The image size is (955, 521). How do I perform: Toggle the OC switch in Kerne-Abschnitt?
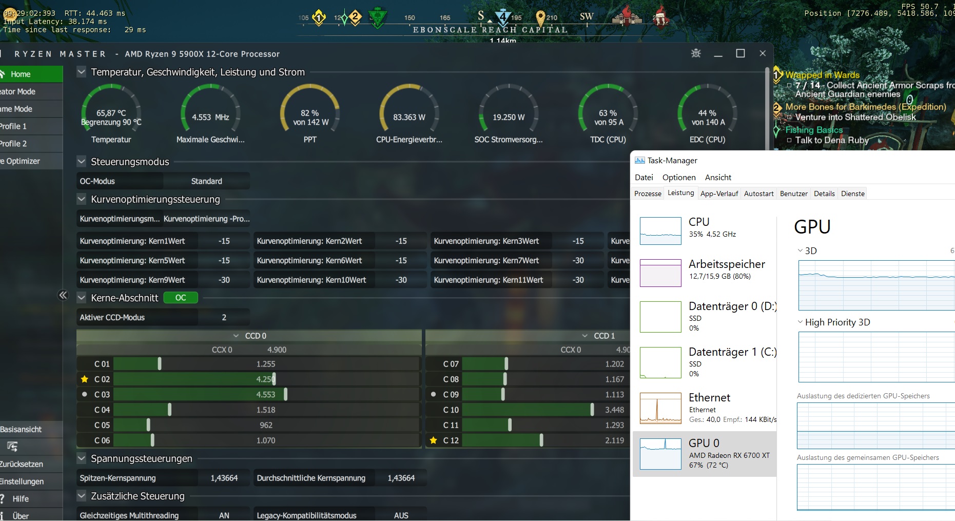point(181,298)
